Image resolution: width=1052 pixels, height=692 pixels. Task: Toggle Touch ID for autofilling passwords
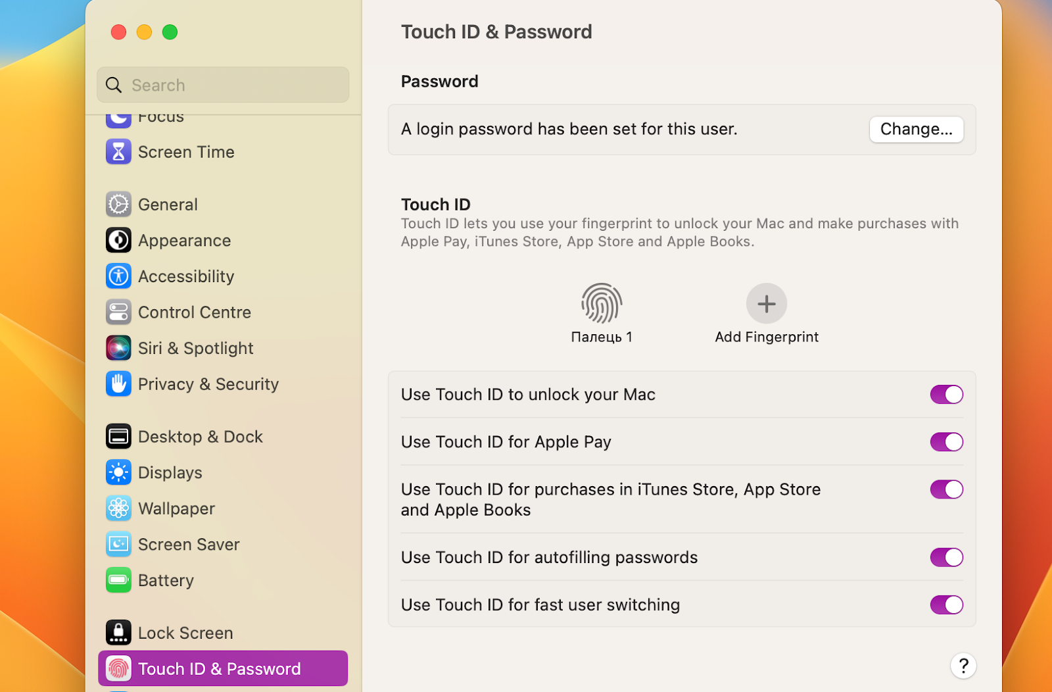947,557
